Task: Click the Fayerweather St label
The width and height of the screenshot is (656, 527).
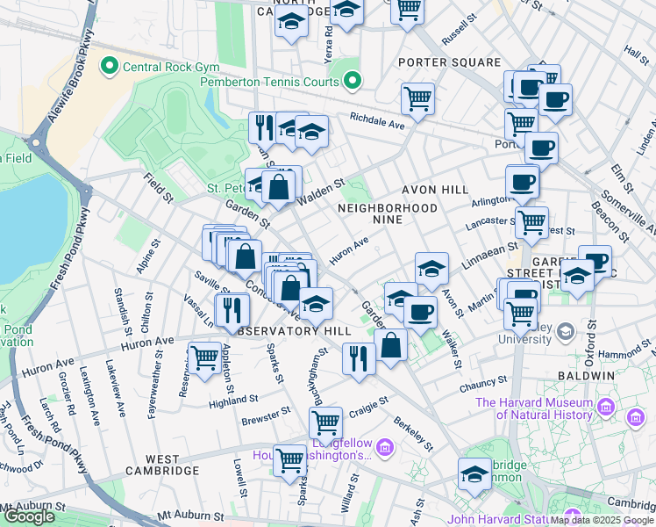Action: 155,384
